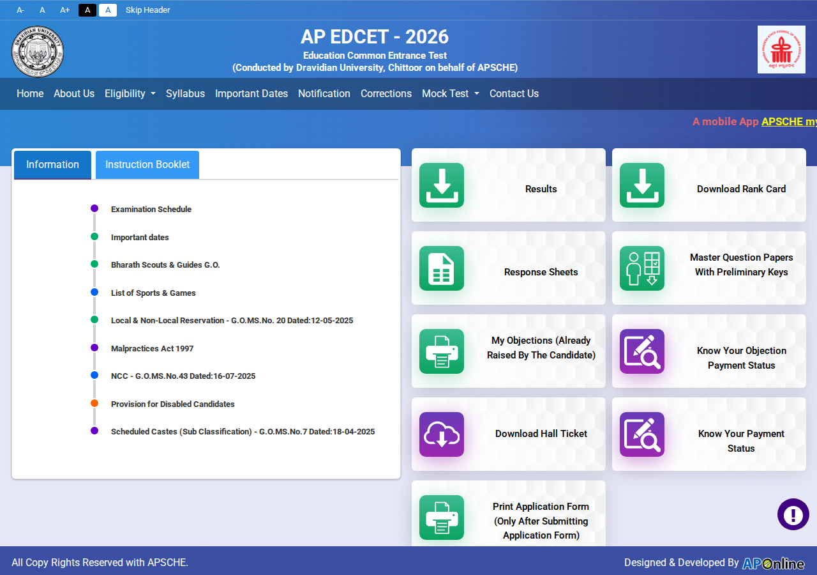Reset font size with normal A button
The width and height of the screenshot is (817, 575).
pos(42,10)
